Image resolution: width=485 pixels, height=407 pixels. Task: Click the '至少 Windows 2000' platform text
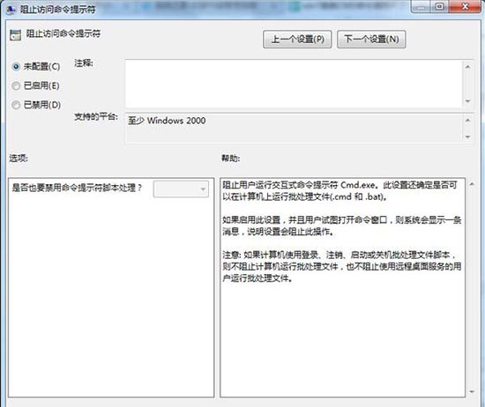point(167,121)
